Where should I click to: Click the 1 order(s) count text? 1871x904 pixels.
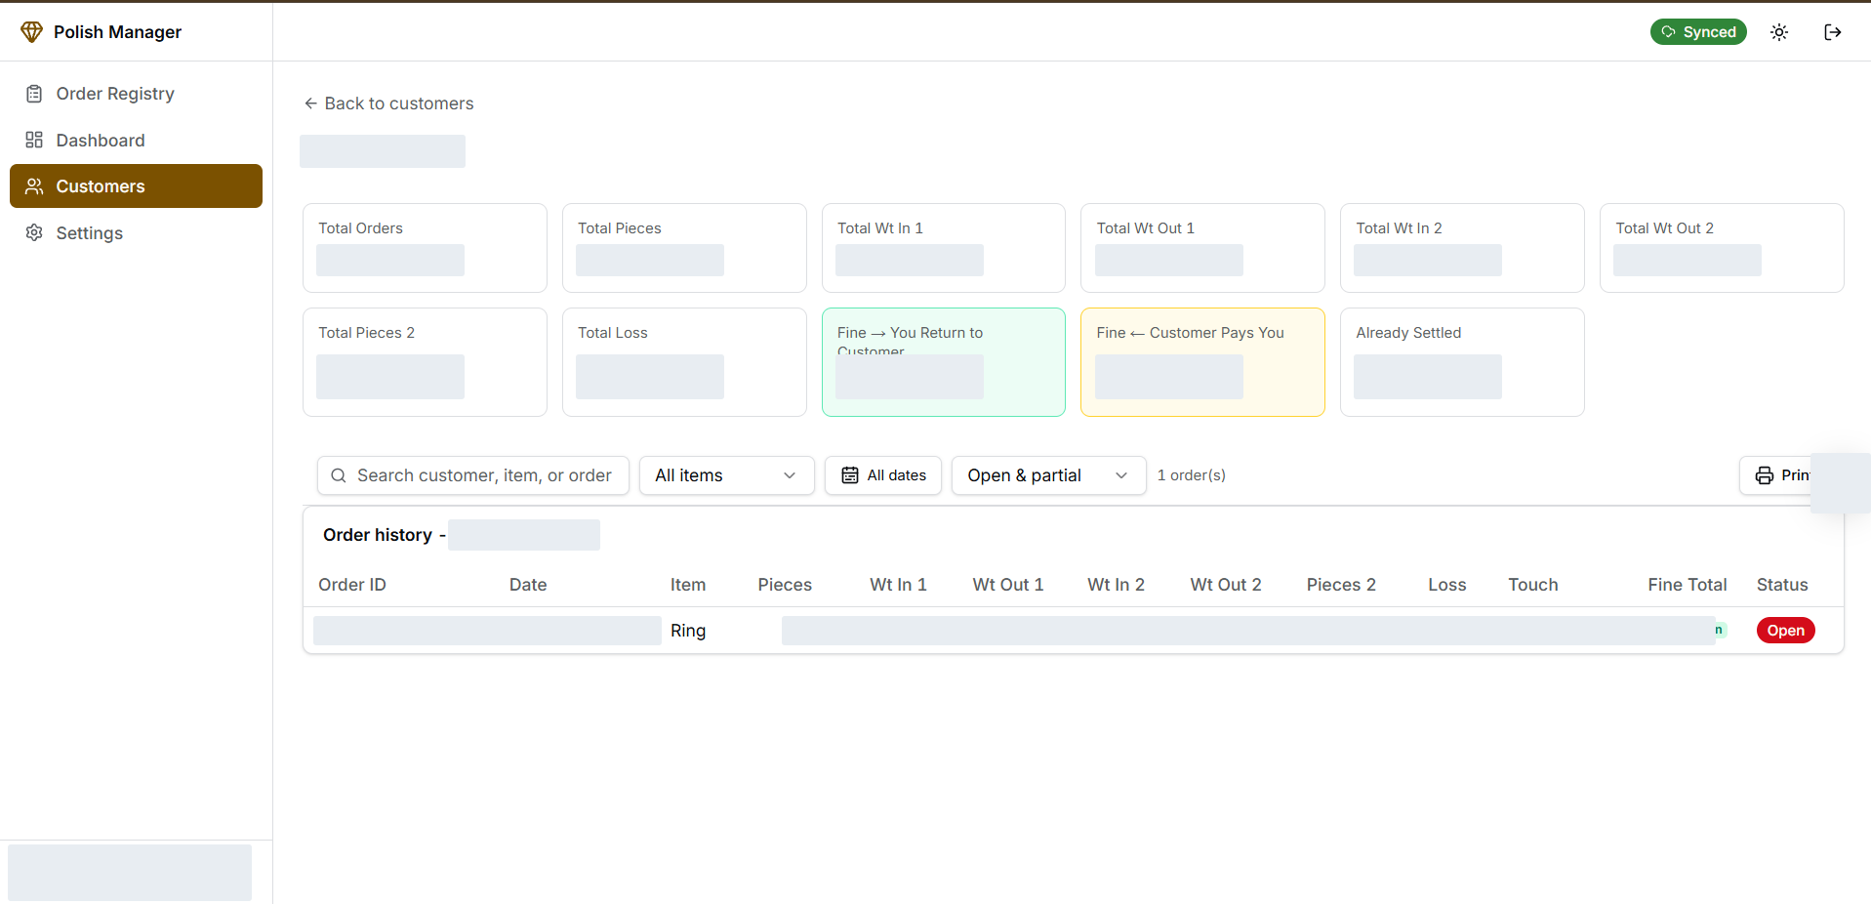coord(1192,475)
